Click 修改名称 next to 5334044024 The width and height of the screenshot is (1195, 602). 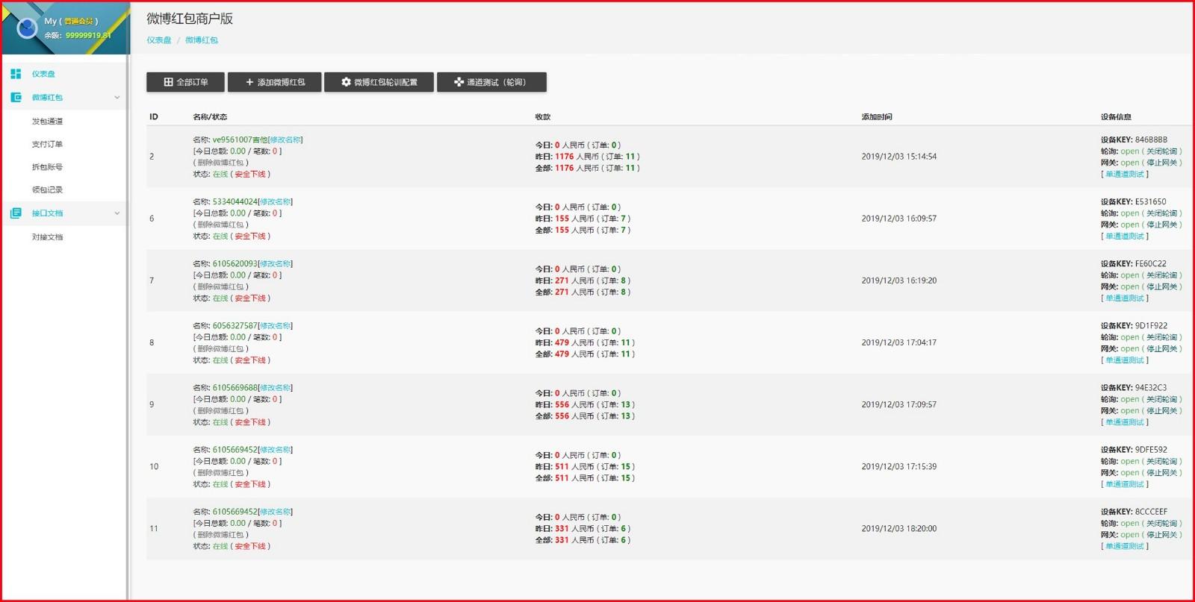click(x=276, y=201)
